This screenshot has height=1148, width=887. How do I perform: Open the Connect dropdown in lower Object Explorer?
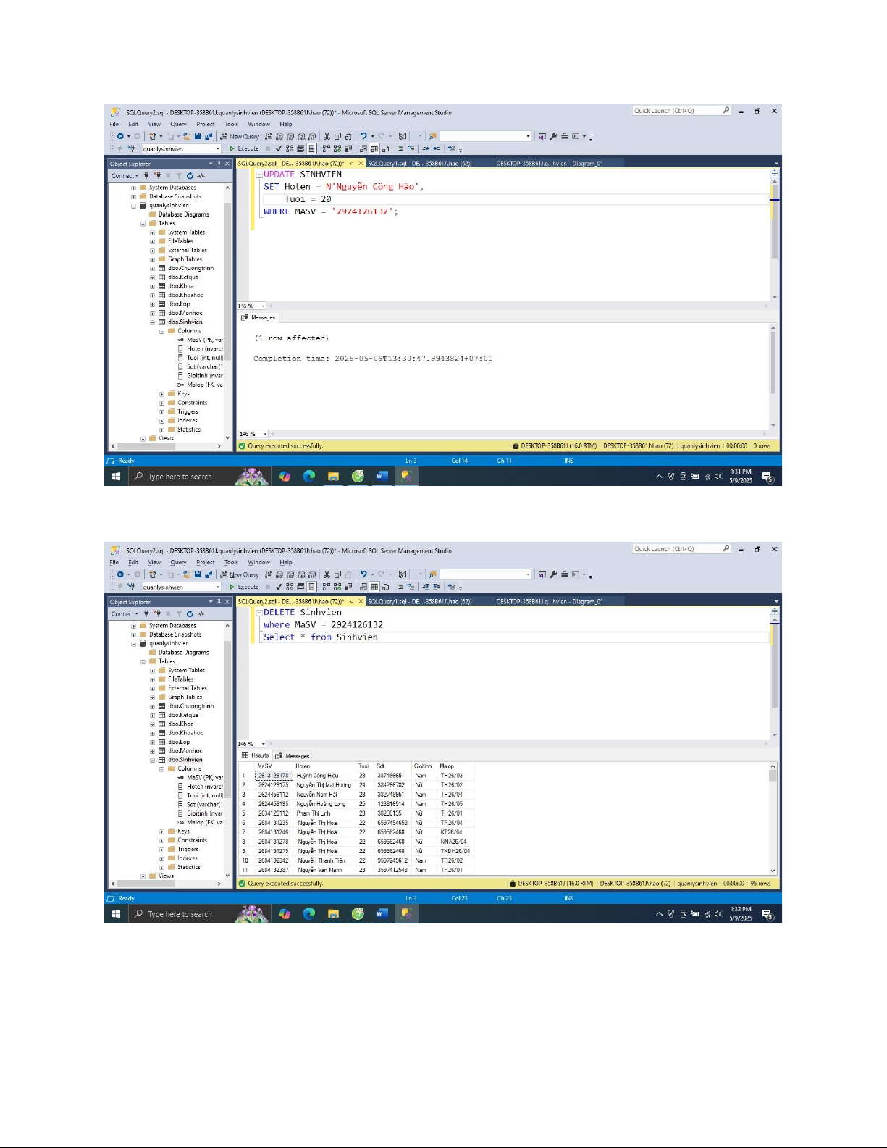(125, 614)
